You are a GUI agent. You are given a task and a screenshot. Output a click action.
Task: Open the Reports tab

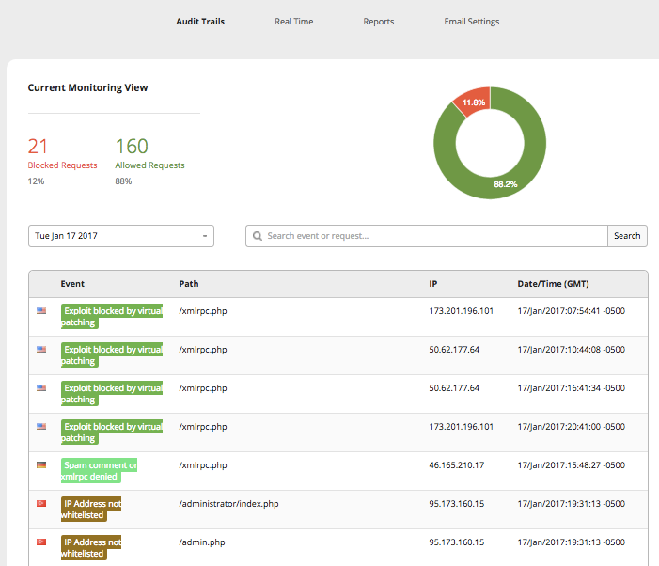coord(379,22)
